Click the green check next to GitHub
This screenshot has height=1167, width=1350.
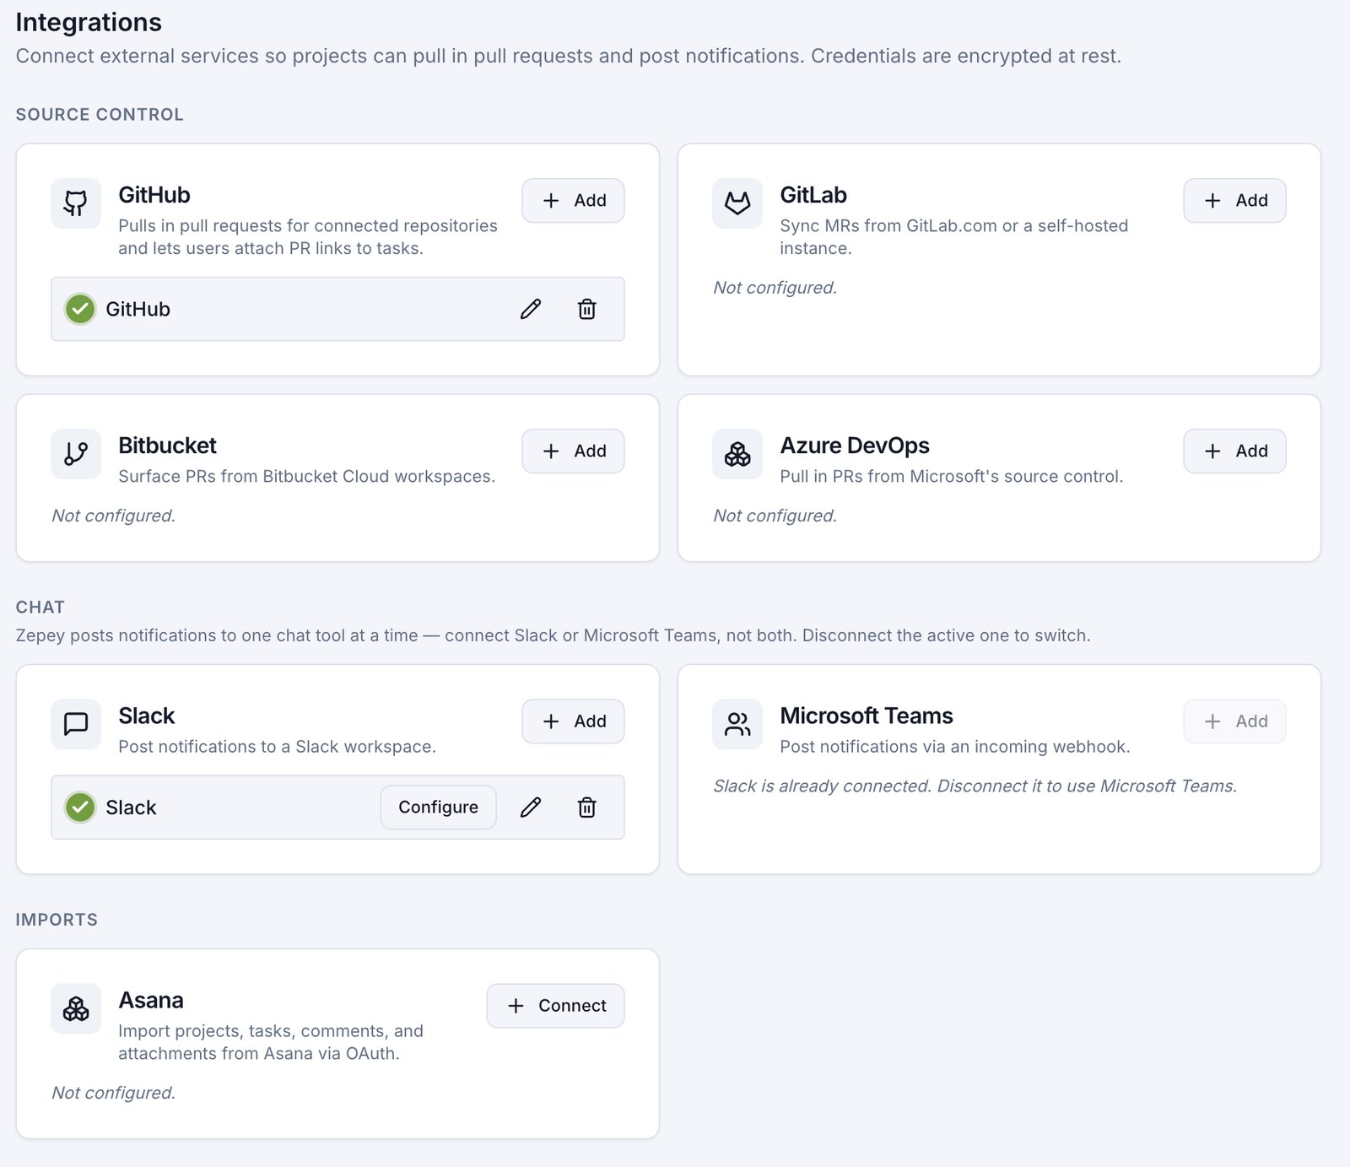(x=80, y=309)
